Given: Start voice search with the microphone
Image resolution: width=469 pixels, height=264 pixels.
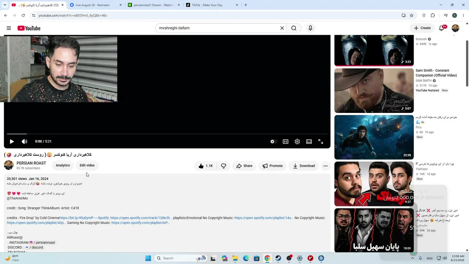Looking at the screenshot, I should (310, 28).
